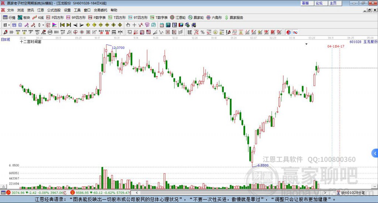
Task: Open the 窗口 menu
Action: [87, 10]
